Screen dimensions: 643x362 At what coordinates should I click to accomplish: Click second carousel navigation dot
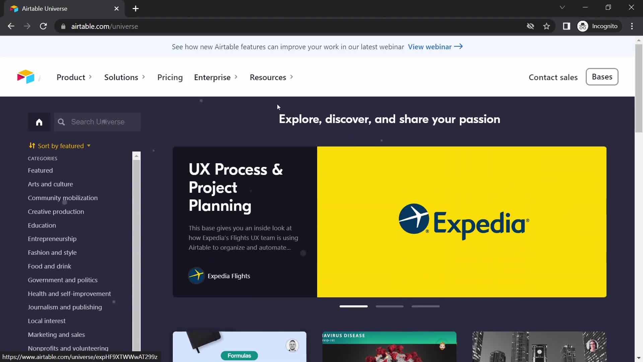pyautogui.click(x=390, y=306)
